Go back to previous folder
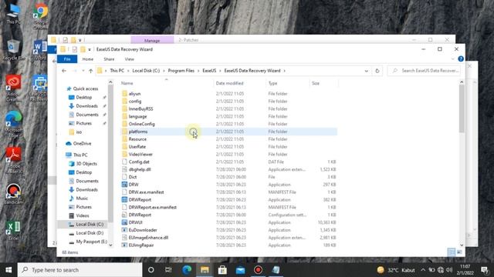Viewport: 494px width, 277px height. pyautogui.click(x=64, y=71)
